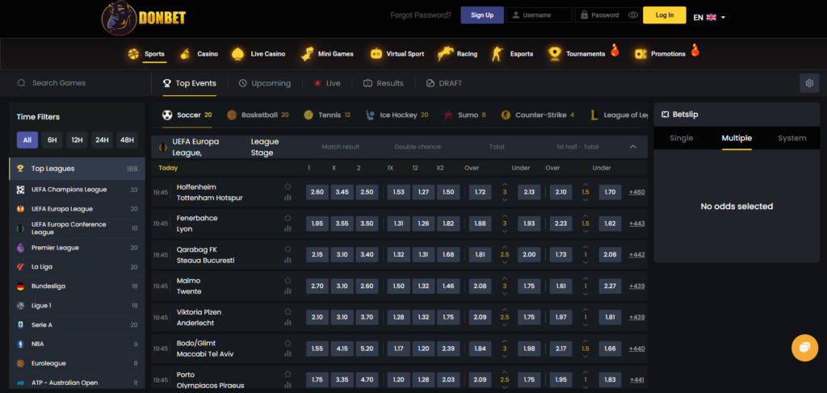Focus the Username input field
Image resolution: width=827 pixels, height=393 pixels.
pyautogui.click(x=539, y=15)
